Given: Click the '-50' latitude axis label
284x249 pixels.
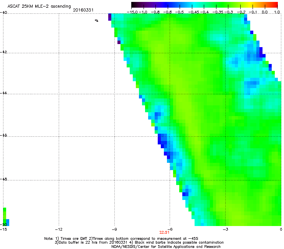Looking at the screenshot, I should pyautogui.click(x=3, y=224).
